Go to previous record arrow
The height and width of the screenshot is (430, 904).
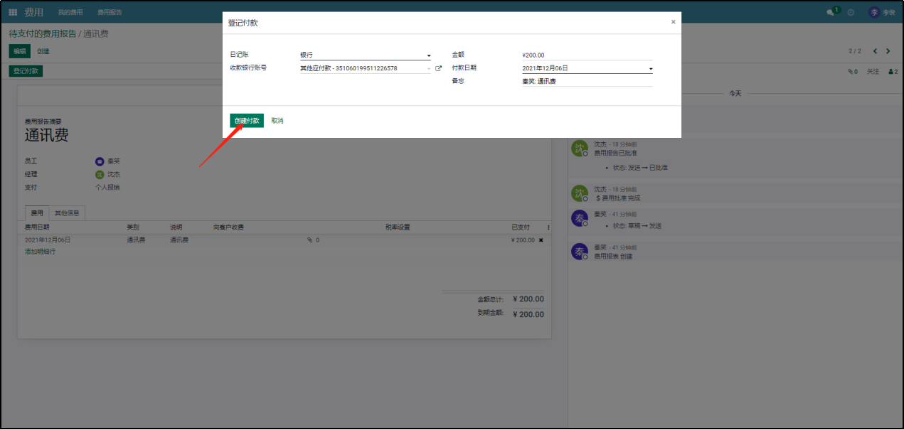(x=875, y=51)
